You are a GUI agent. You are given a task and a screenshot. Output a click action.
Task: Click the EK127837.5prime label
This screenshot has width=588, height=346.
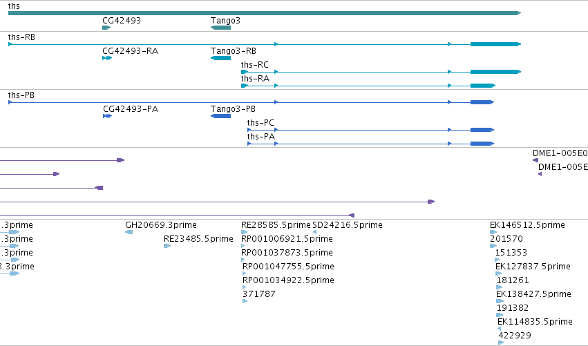(x=533, y=267)
